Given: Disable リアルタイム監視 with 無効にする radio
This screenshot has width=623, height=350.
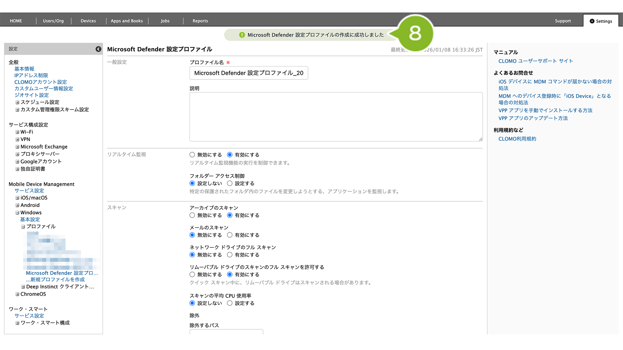Looking at the screenshot, I should tap(192, 155).
